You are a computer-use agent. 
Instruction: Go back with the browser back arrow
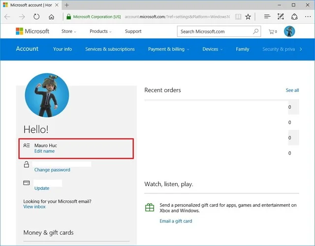(x=7, y=17)
